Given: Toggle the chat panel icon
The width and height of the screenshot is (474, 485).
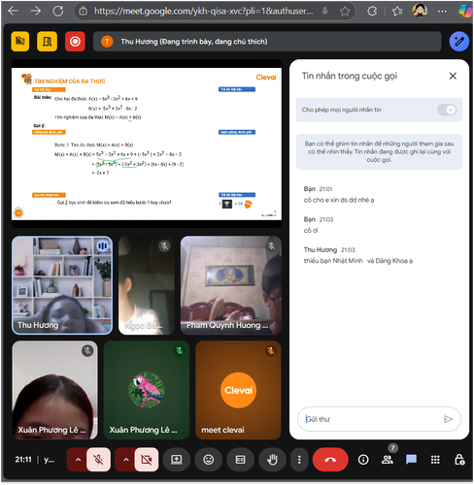Looking at the screenshot, I should (411, 460).
